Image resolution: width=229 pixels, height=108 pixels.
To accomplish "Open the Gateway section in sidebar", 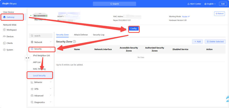I will tap(11, 17).
